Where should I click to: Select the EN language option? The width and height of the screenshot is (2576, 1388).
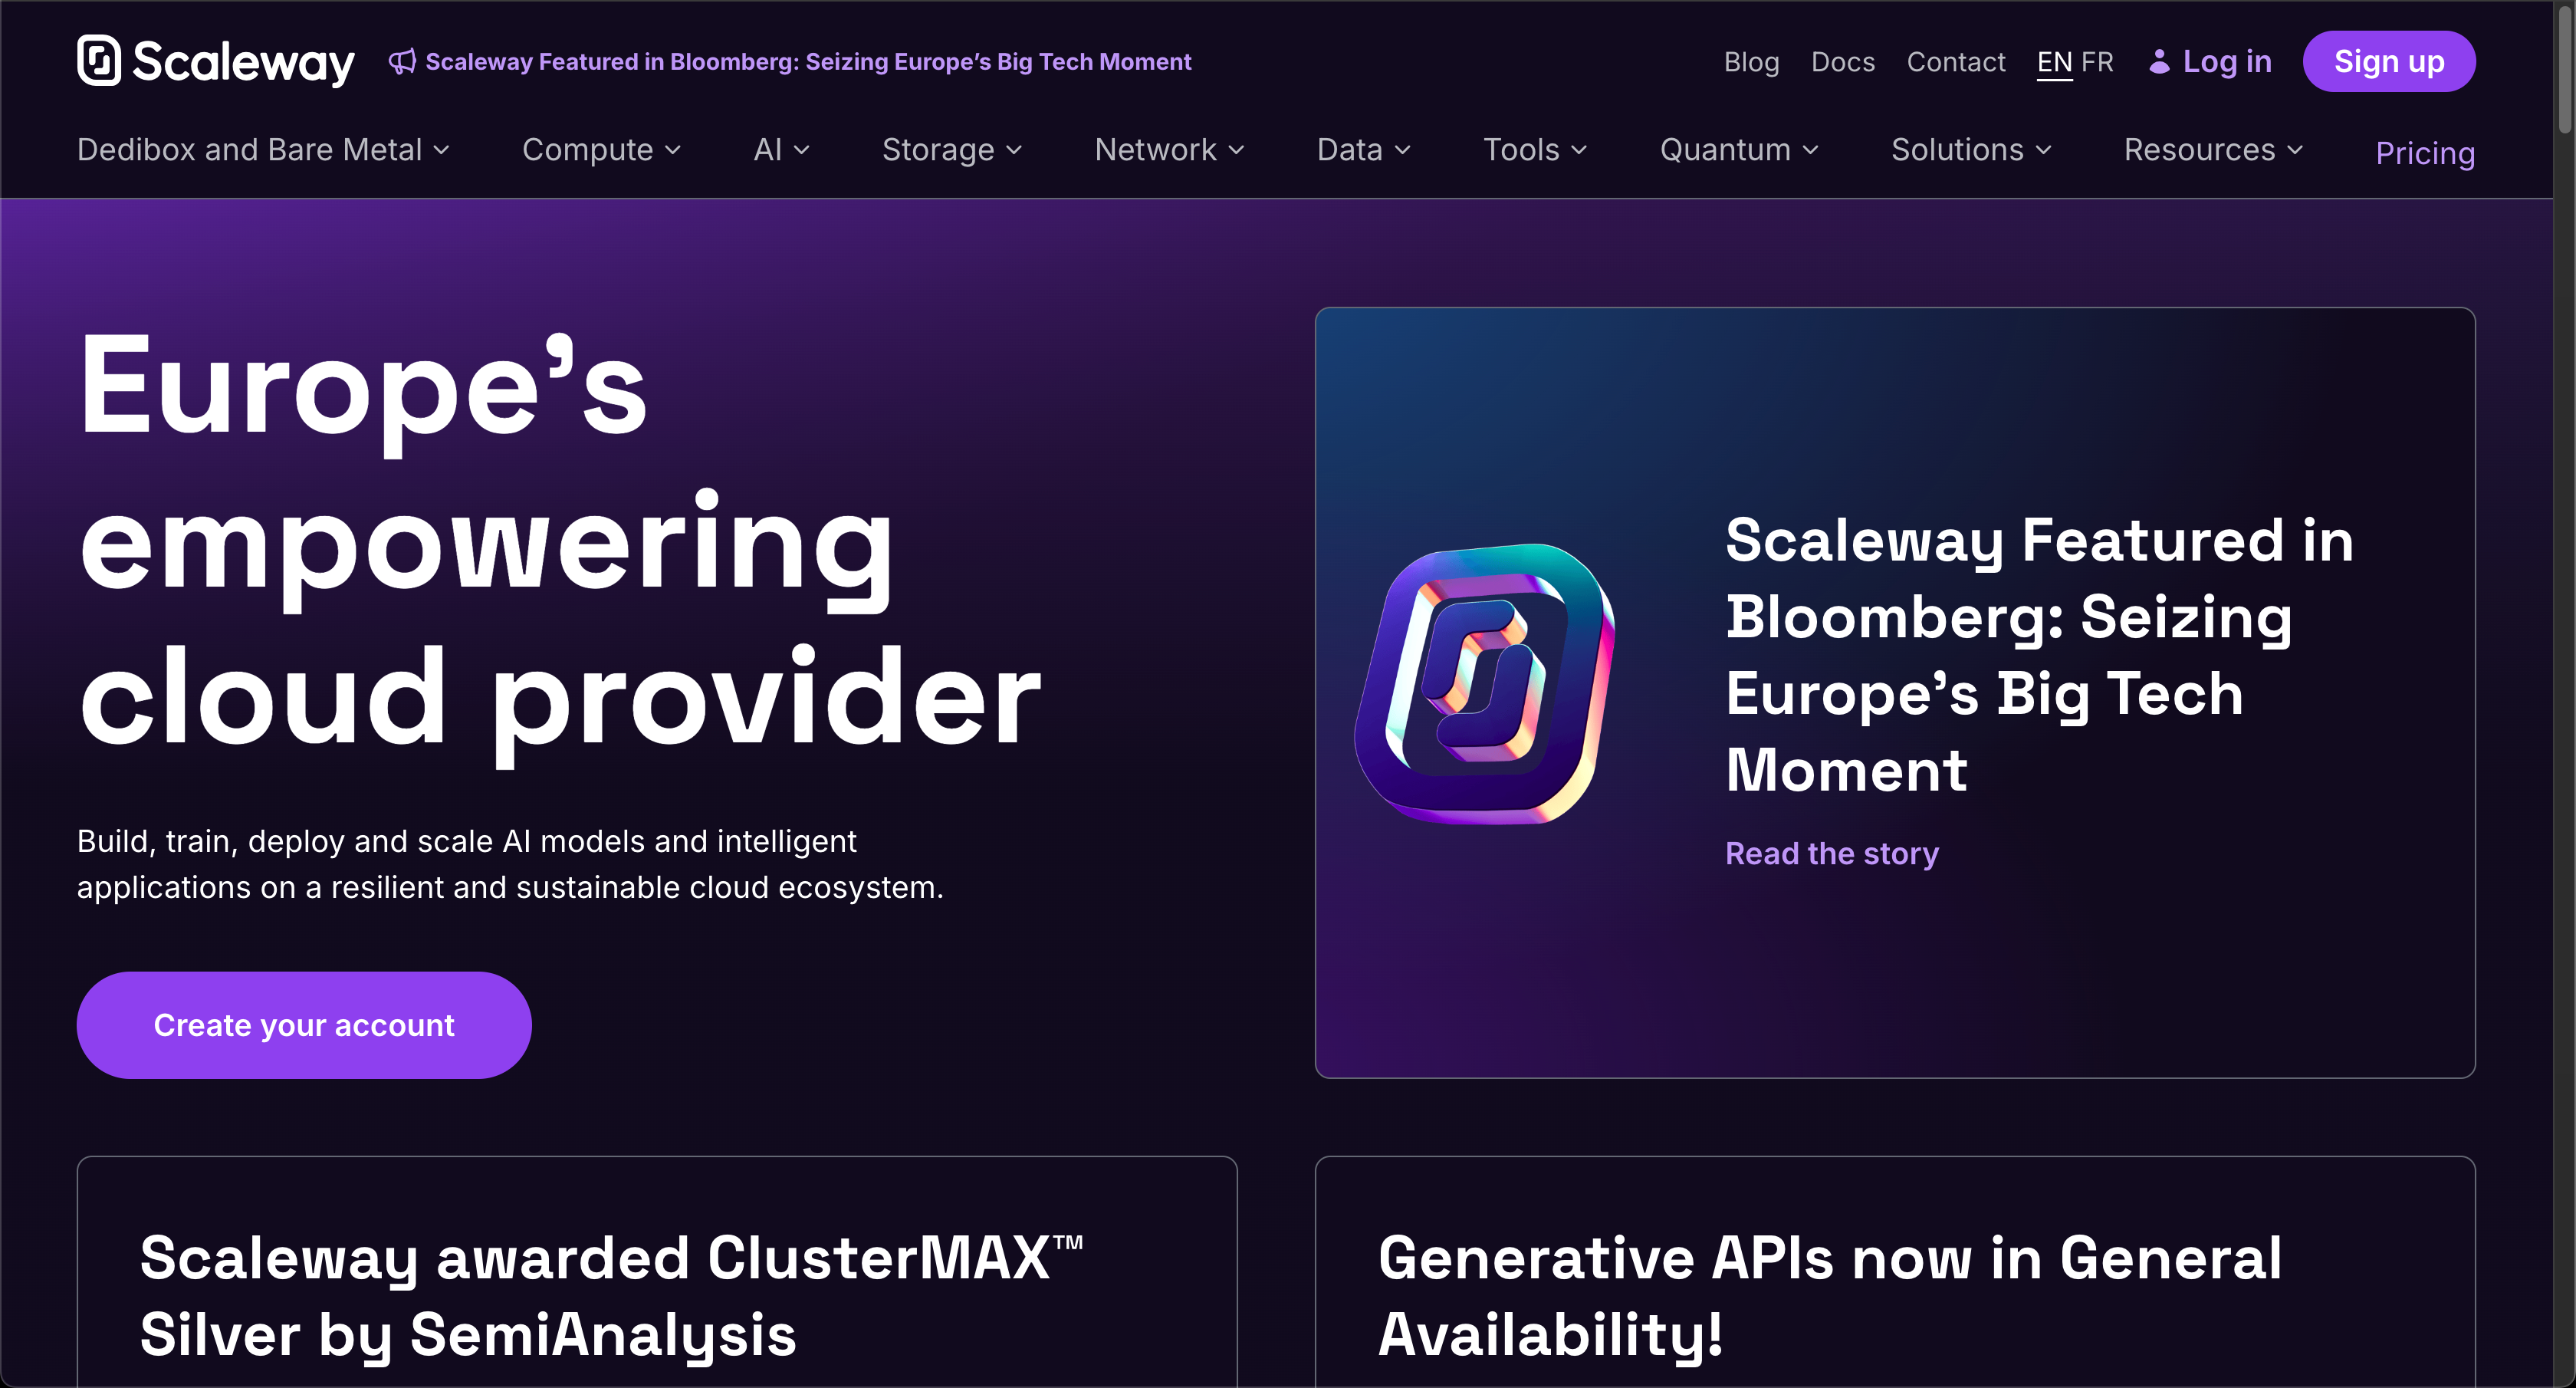2054,62
